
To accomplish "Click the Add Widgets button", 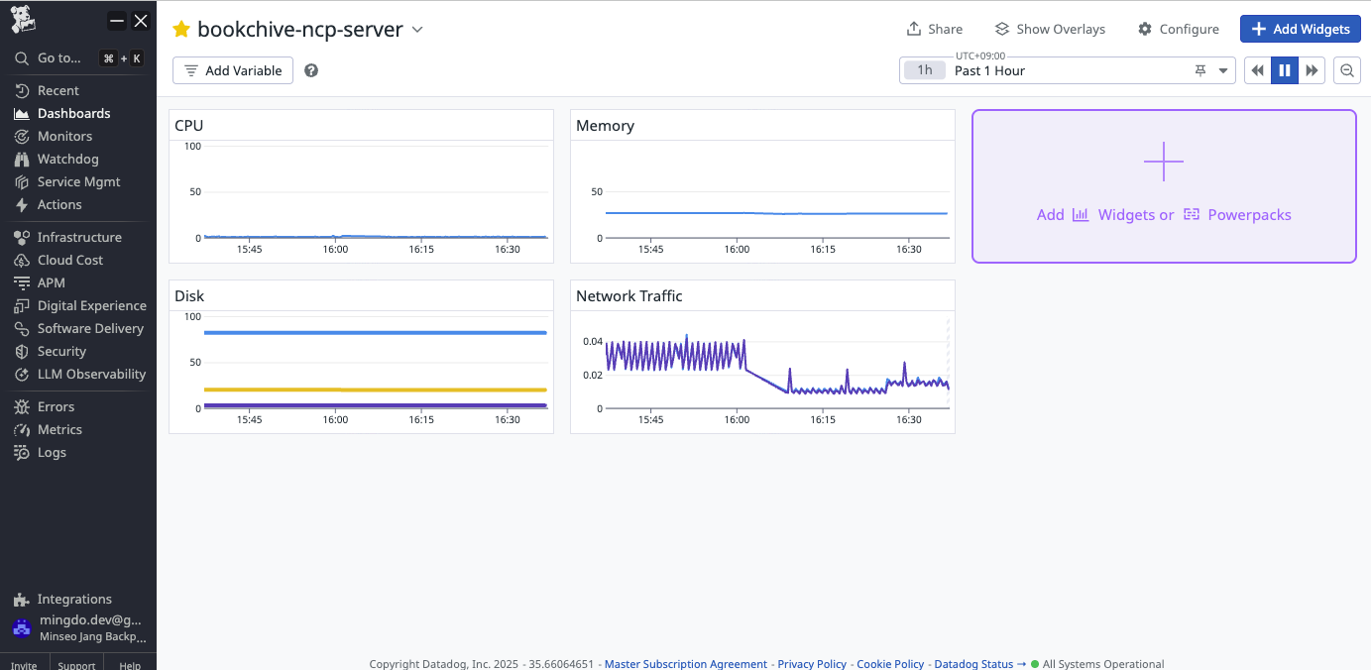I will (x=1300, y=29).
